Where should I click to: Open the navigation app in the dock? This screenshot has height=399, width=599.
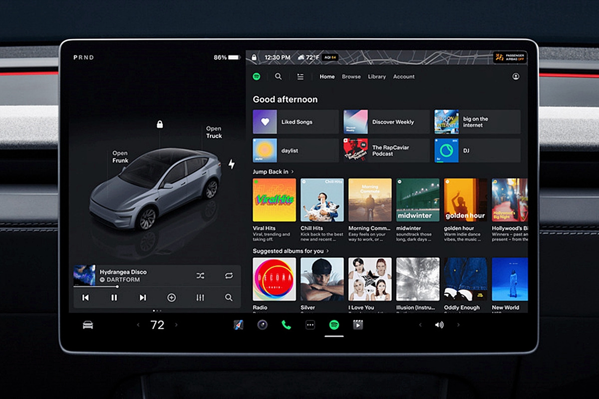tap(239, 325)
